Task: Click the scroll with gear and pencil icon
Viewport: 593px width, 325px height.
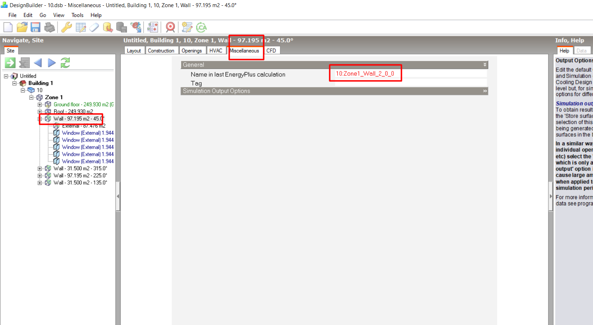Action: coord(187,27)
